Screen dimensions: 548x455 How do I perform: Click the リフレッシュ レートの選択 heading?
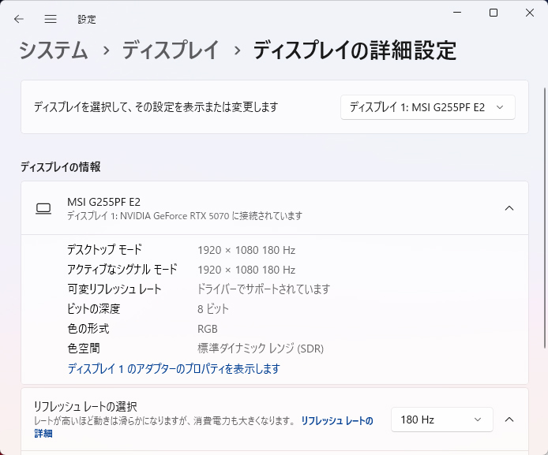(85, 406)
